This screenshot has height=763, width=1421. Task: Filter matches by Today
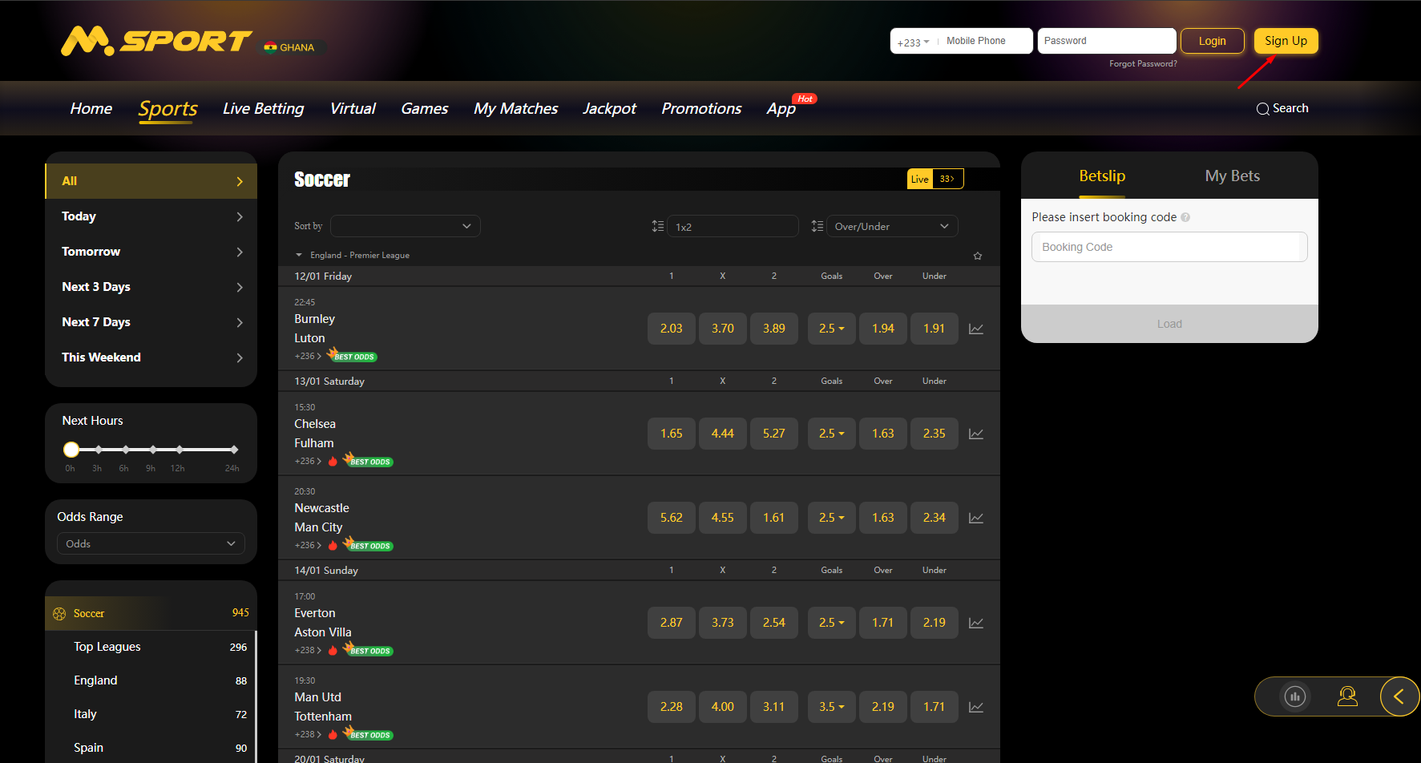tap(151, 216)
